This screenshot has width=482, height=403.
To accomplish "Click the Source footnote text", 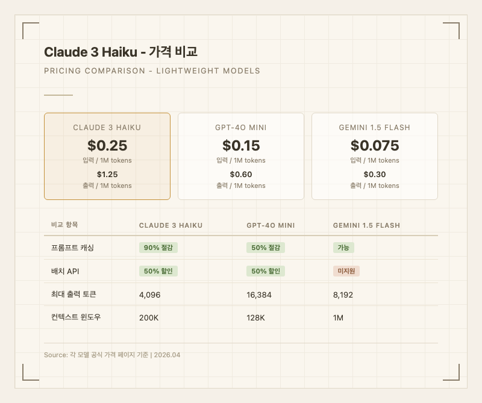I will (112, 355).
